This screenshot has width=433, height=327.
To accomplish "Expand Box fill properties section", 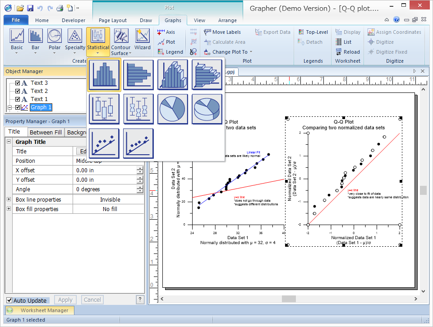I will (9, 209).
